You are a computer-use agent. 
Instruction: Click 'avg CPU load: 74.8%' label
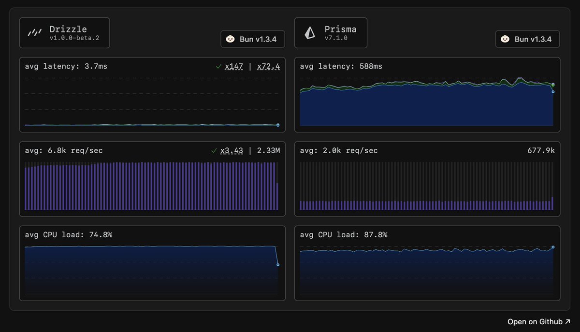(69, 235)
